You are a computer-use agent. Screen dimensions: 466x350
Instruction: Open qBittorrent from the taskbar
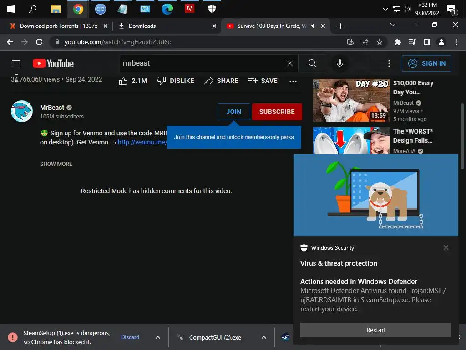101,9
